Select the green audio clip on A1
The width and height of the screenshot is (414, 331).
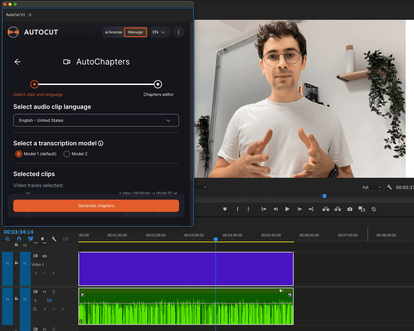(186, 306)
